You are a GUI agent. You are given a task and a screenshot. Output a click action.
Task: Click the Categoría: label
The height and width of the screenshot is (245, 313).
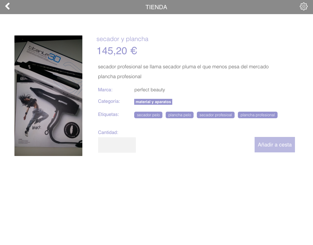[109, 101]
